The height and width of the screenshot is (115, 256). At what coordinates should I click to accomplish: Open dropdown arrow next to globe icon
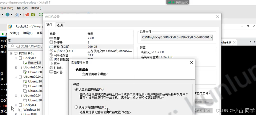pyautogui.click(x=12, y=15)
